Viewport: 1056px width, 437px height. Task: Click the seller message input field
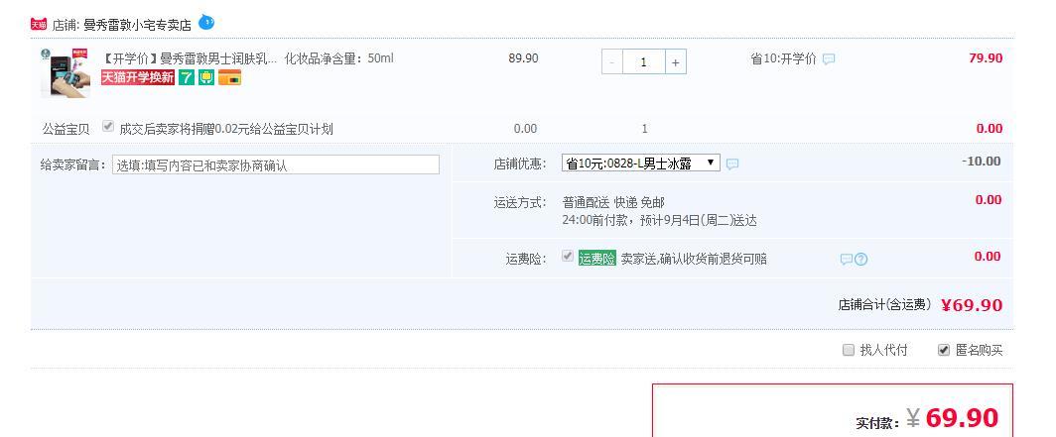276,164
